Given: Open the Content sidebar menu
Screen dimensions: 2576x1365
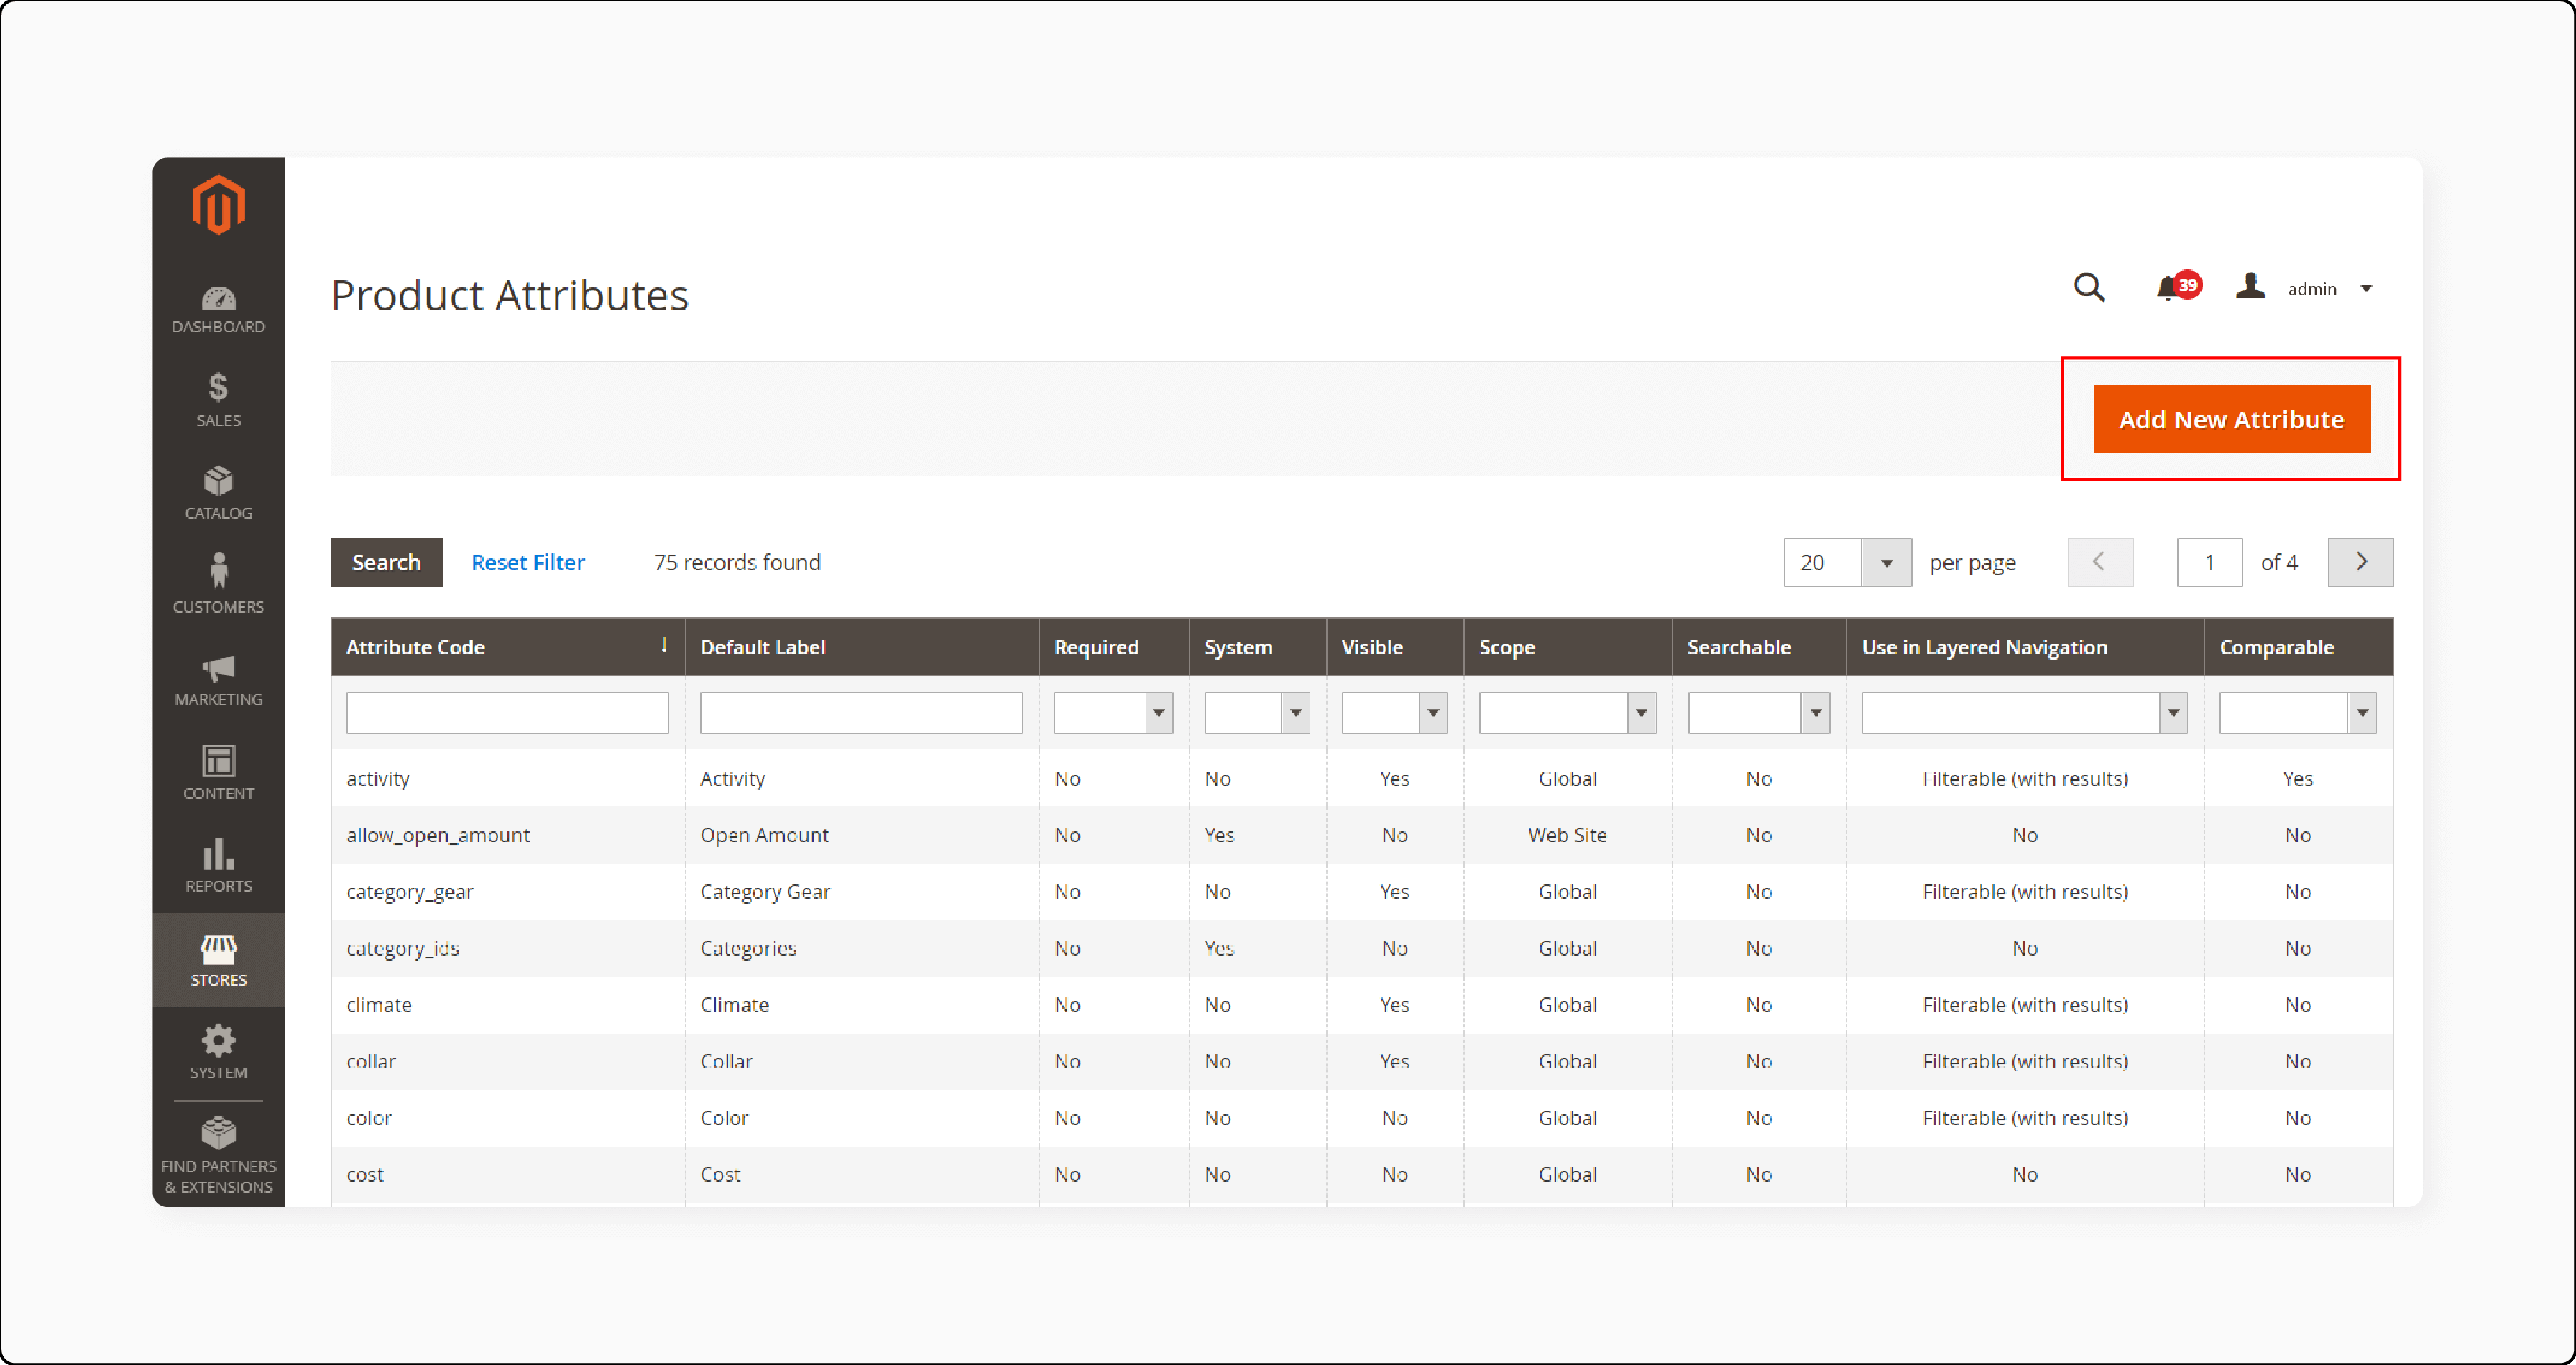Looking at the screenshot, I should tap(218, 774).
